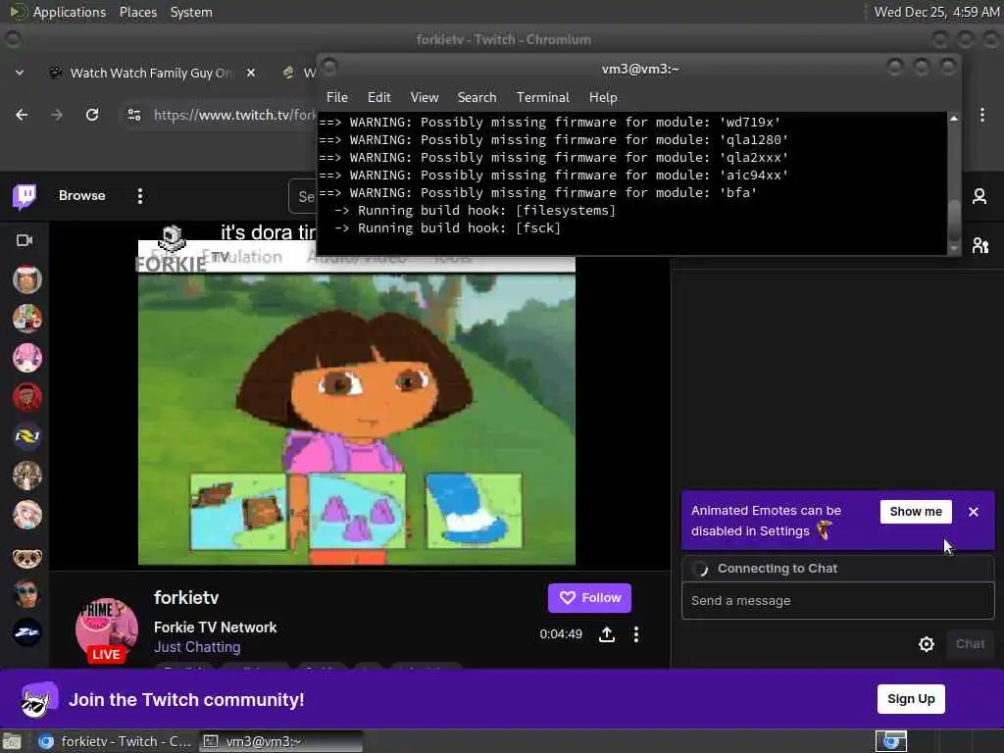Click the Chat send button
Screen dimensions: 1004x753
tap(970, 643)
